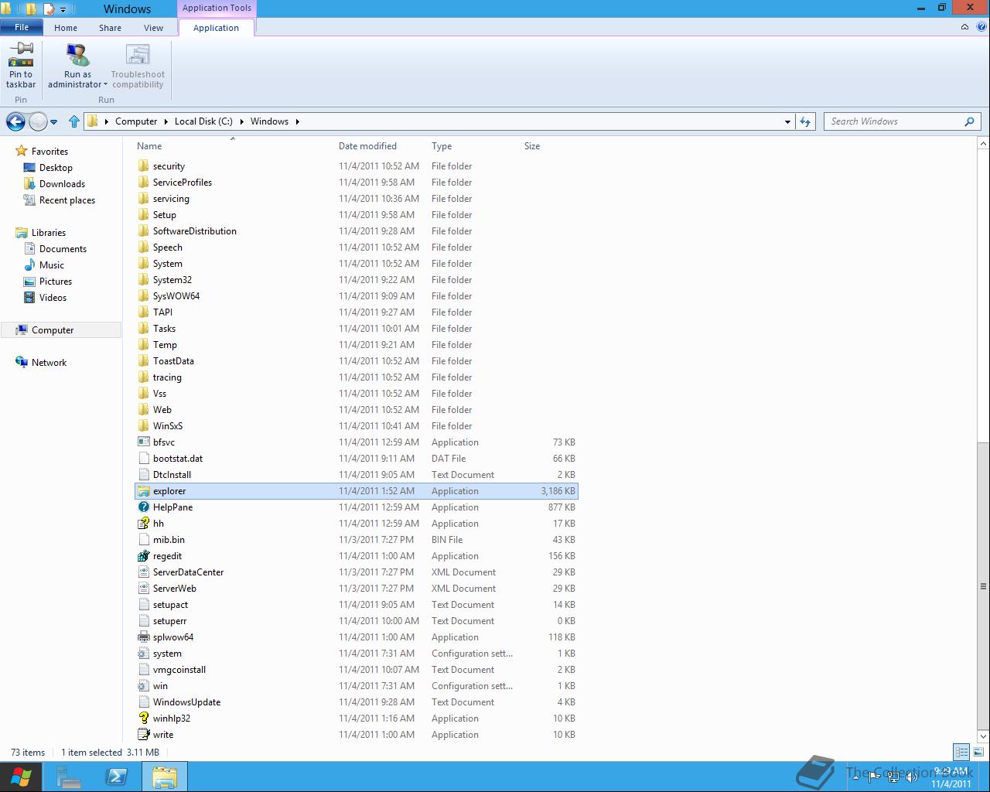
Task: Open Desktop in Favorites
Action: pyautogui.click(x=56, y=168)
